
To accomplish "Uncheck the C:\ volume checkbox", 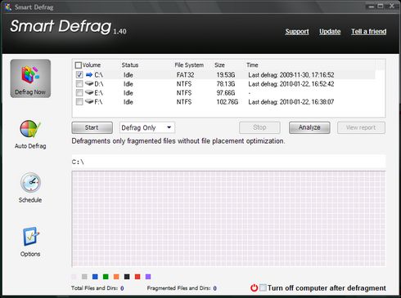I will [79, 75].
